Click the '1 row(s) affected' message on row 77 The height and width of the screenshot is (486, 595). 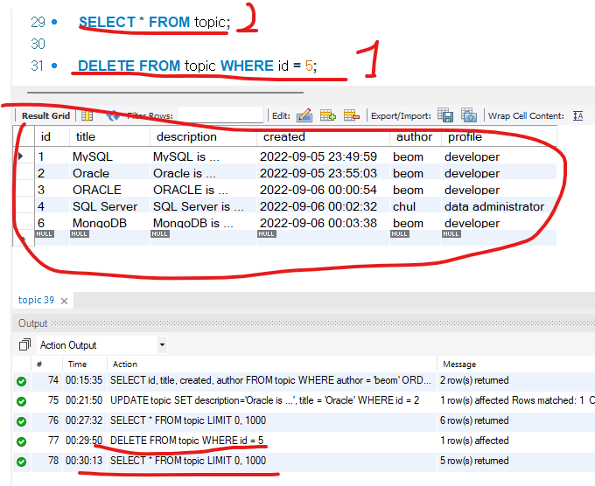(x=474, y=441)
